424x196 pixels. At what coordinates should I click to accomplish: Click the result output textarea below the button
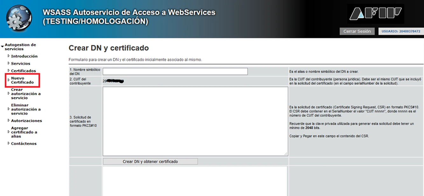pos(195,181)
